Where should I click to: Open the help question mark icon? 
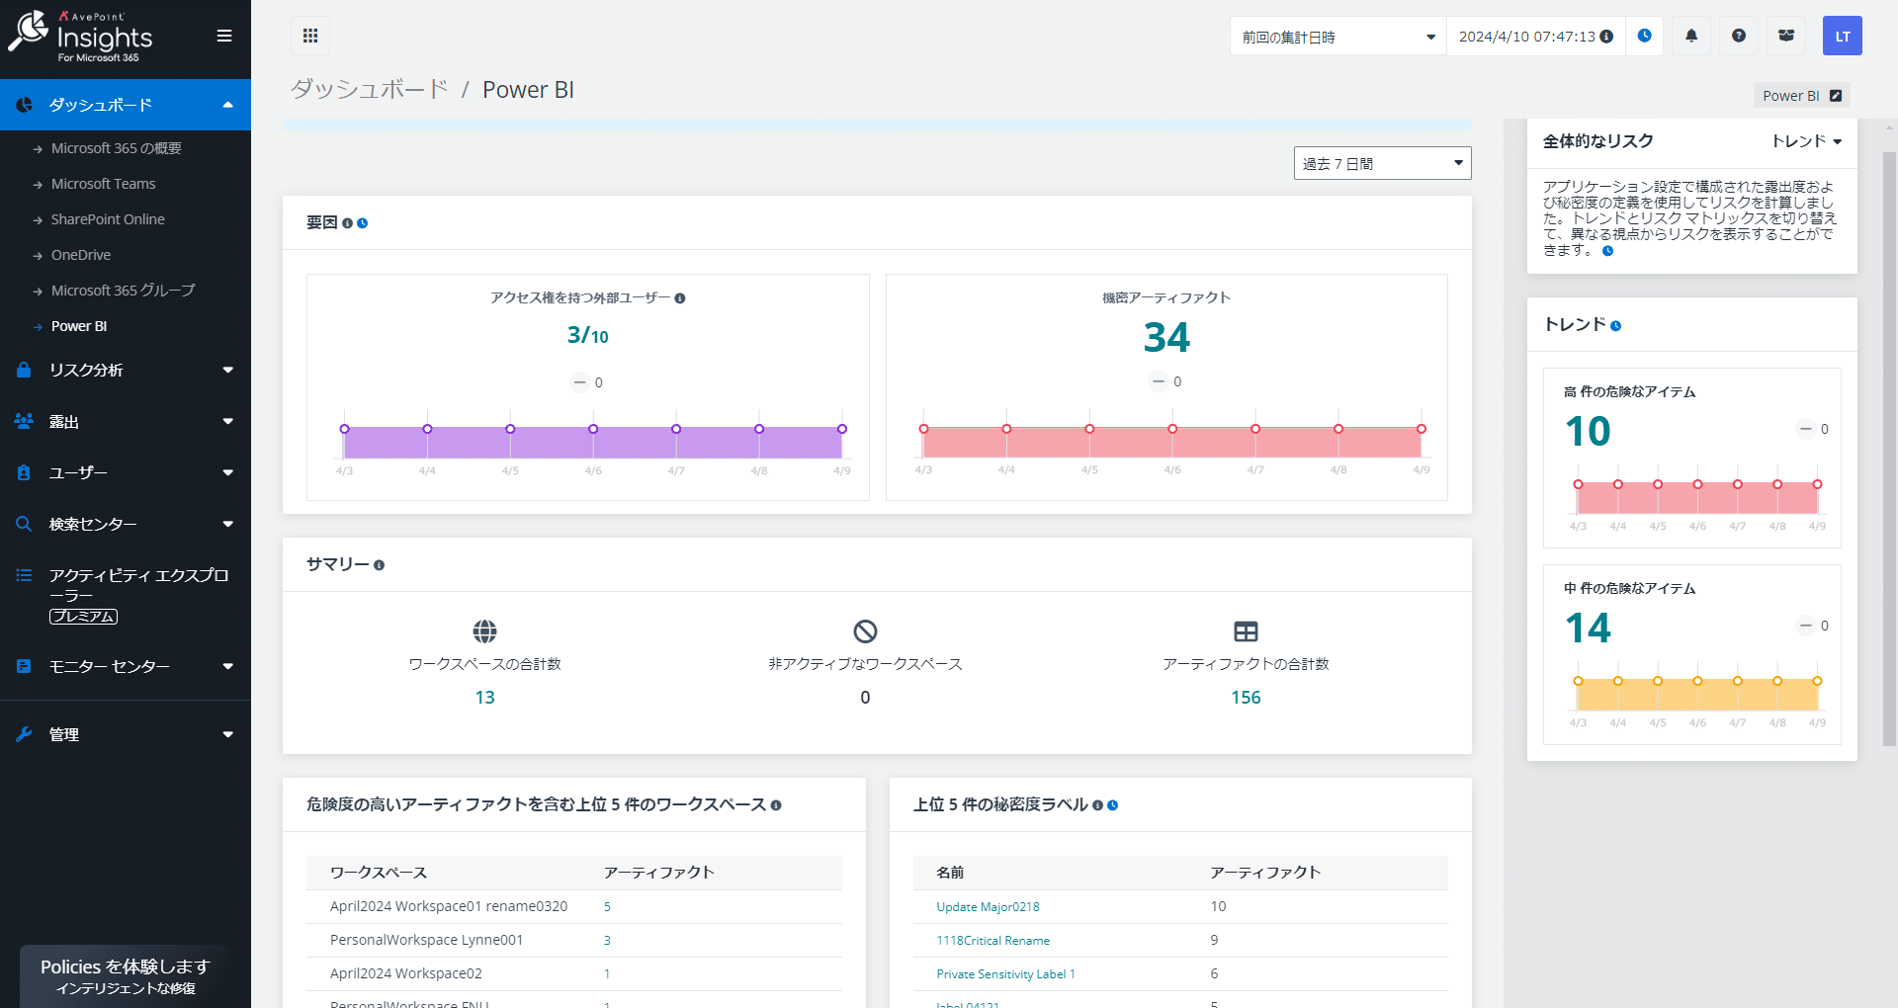click(x=1739, y=36)
